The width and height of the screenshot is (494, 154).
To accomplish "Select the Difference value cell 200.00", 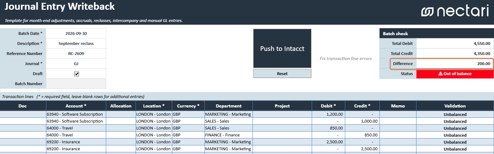I will click(455, 63).
